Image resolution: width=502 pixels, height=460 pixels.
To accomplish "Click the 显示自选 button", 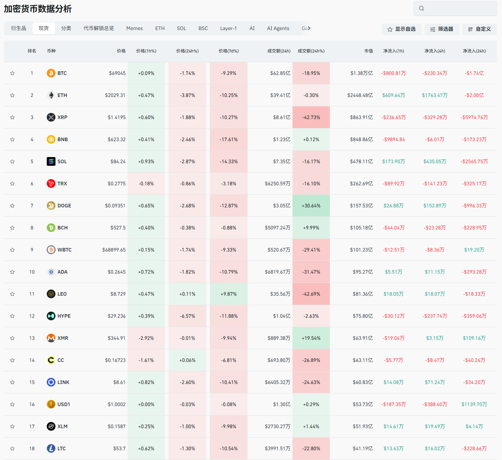I will [x=401, y=29].
